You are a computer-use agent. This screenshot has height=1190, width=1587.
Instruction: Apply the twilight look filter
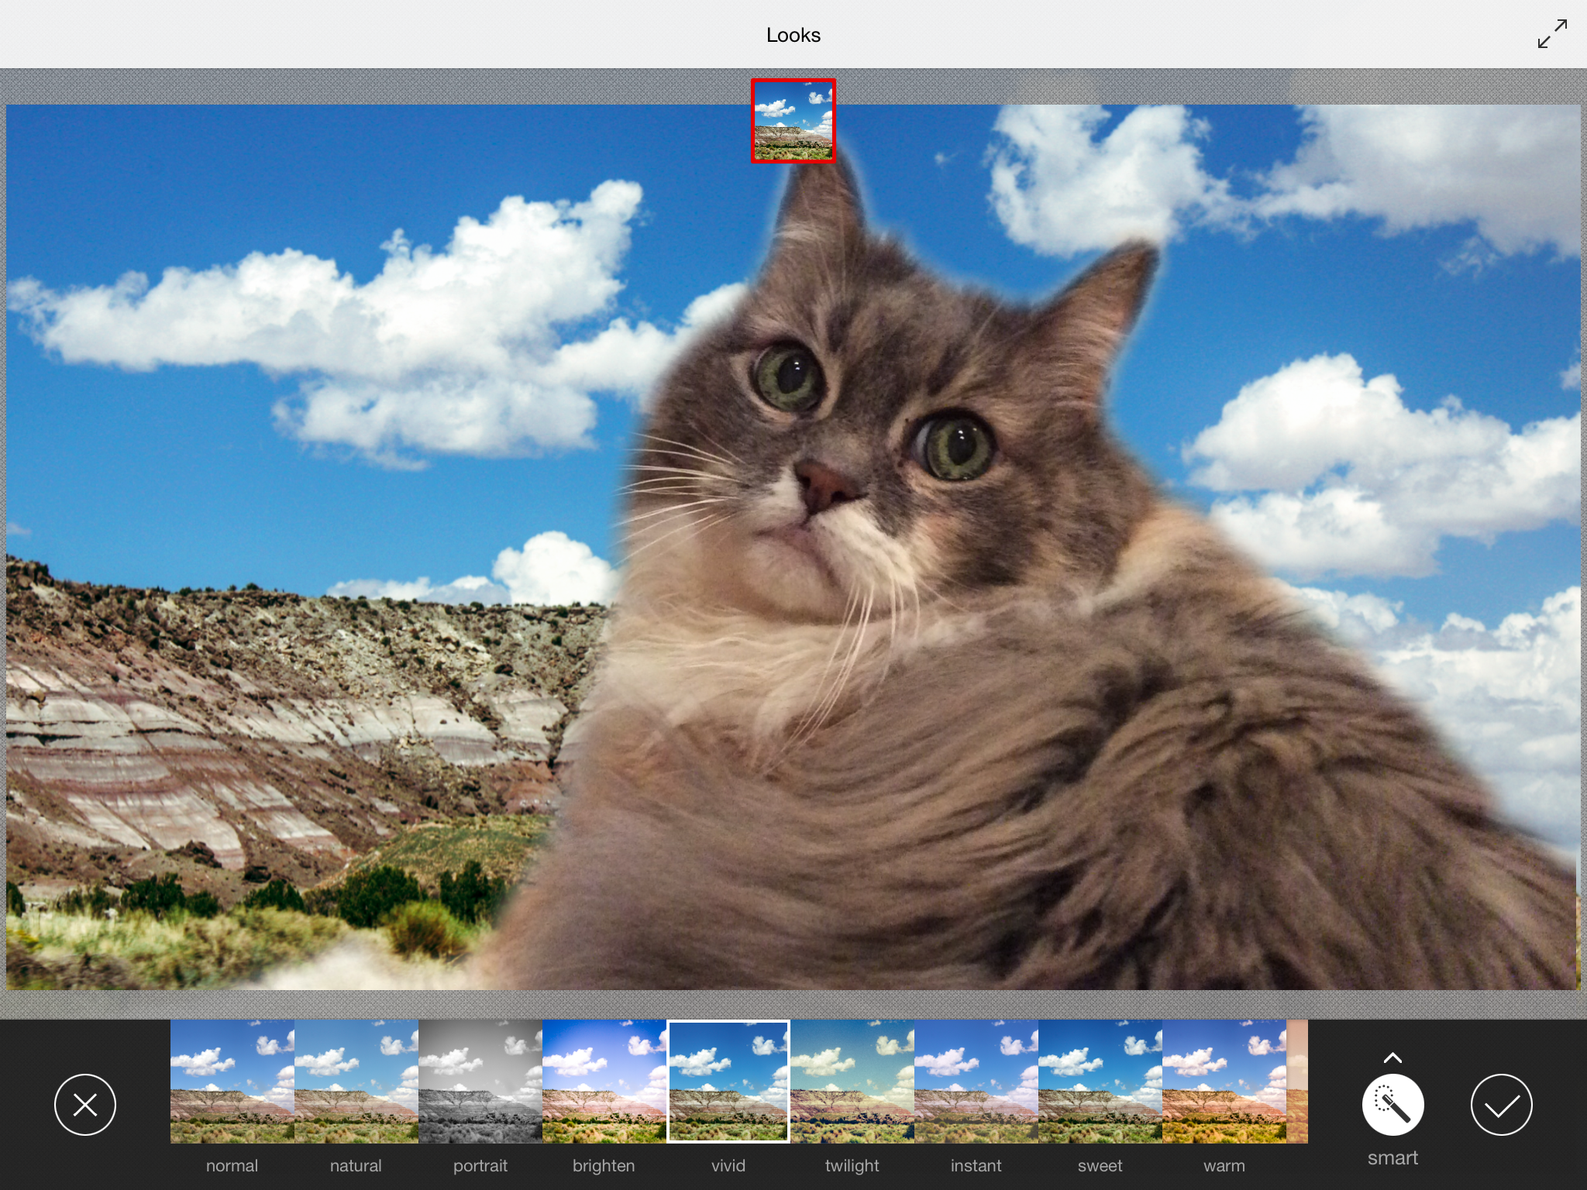tap(852, 1082)
